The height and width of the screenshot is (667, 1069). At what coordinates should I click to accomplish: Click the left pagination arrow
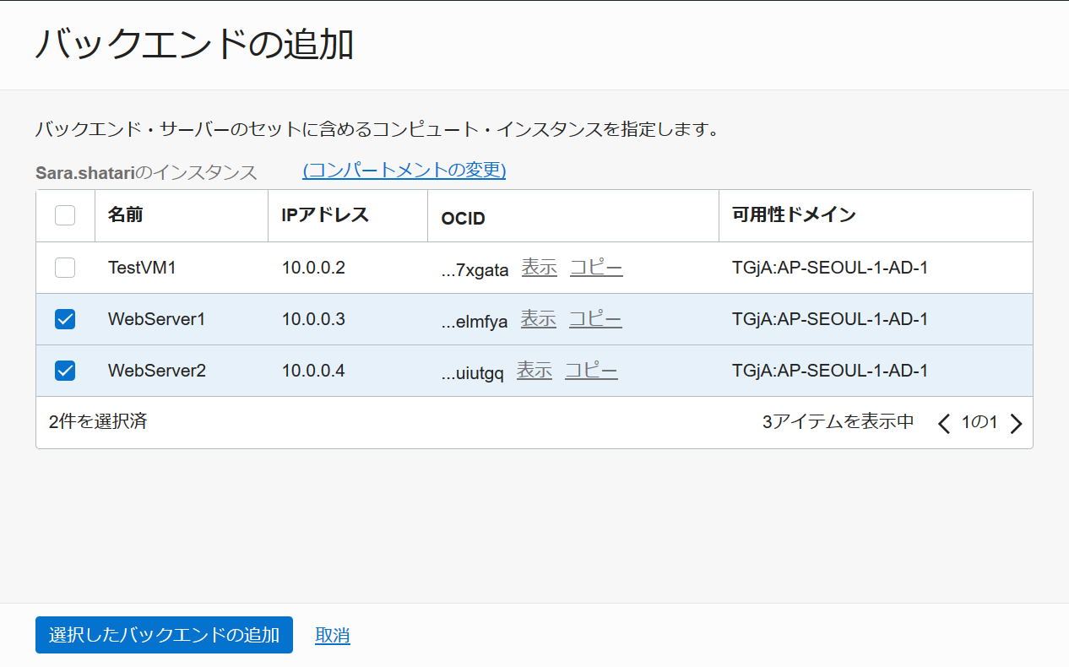[943, 423]
